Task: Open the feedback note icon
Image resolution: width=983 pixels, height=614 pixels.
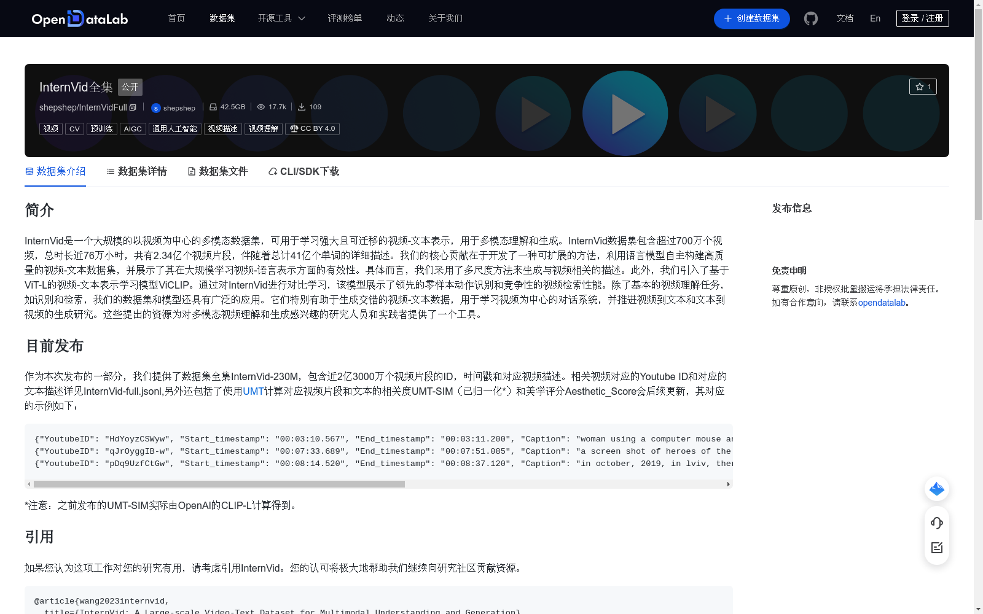Action: (x=937, y=548)
